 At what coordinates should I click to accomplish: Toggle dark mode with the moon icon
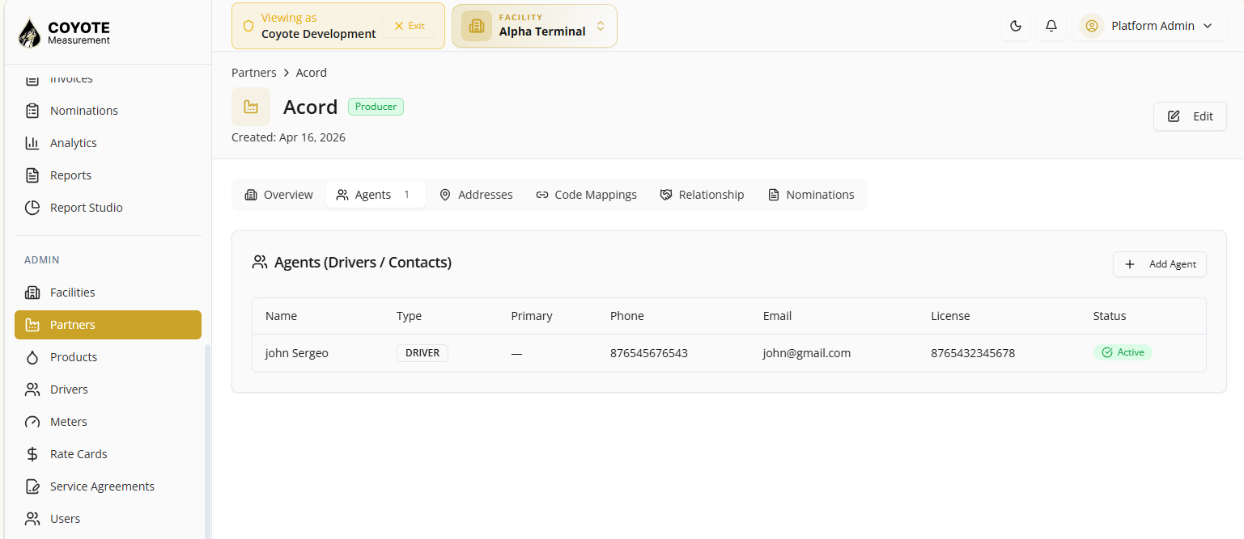tap(1016, 26)
